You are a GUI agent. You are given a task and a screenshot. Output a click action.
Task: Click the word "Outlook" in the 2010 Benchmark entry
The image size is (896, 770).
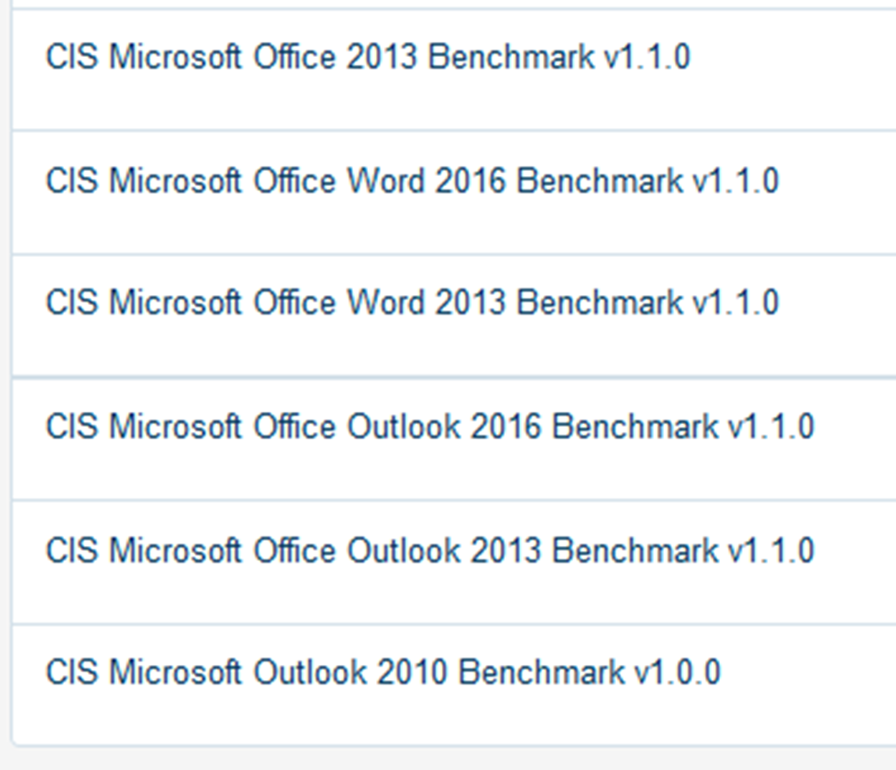click(x=309, y=672)
